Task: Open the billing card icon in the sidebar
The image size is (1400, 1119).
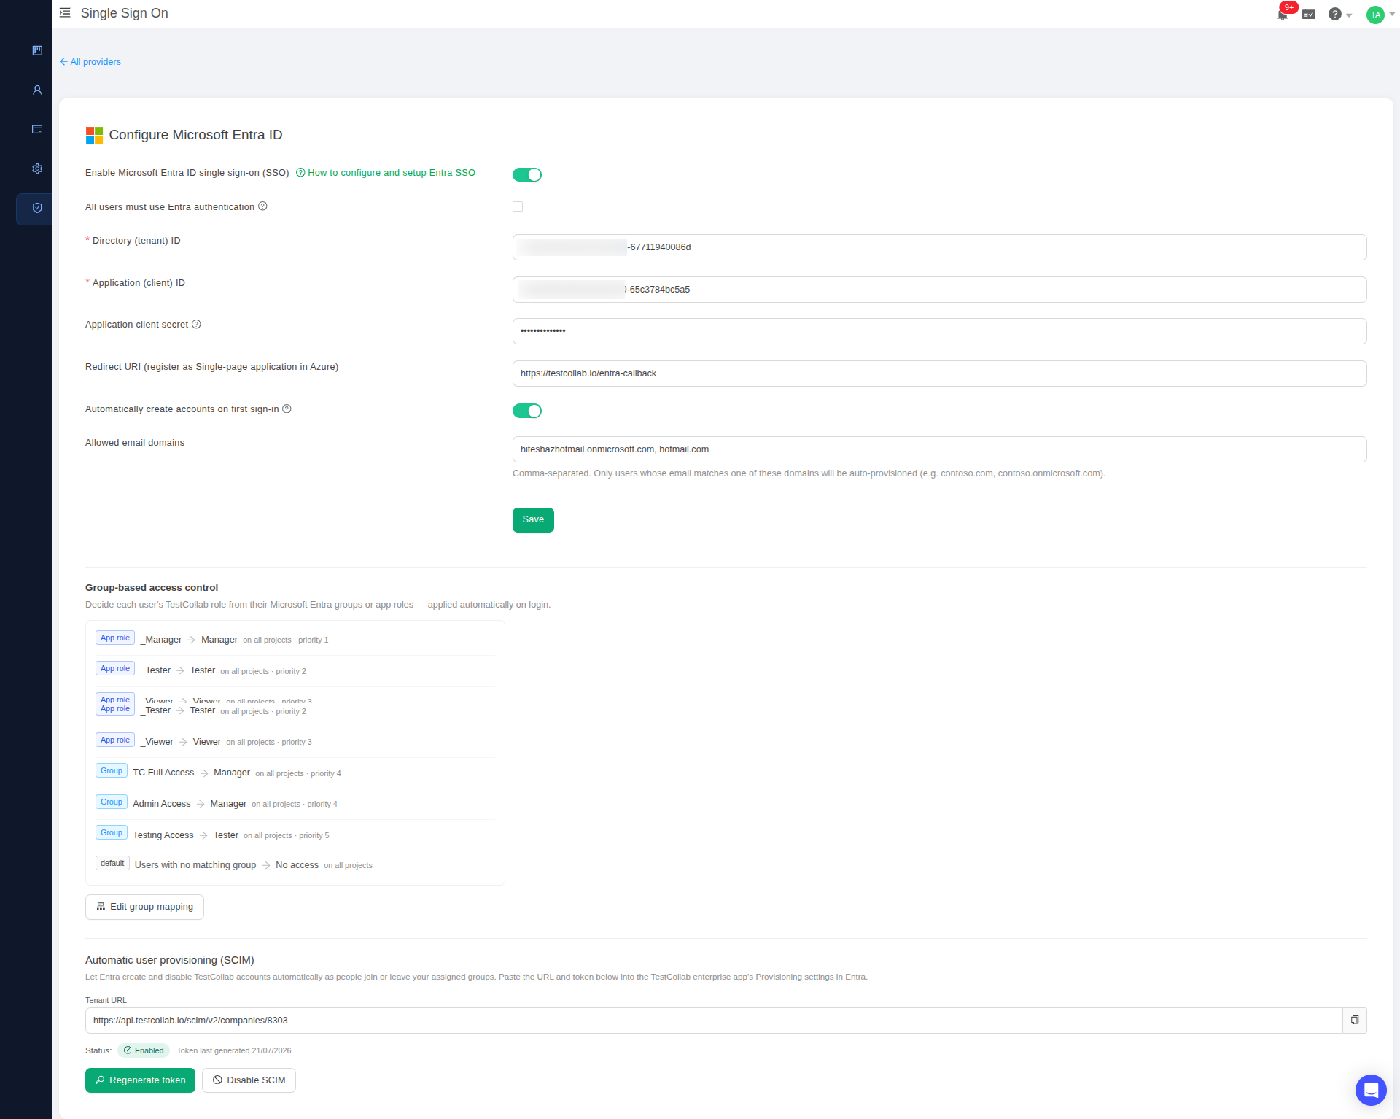Action: click(37, 129)
